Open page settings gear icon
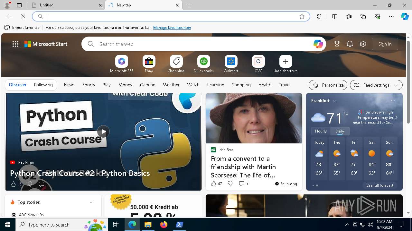412x231 pixels. [x=363, y=44]
